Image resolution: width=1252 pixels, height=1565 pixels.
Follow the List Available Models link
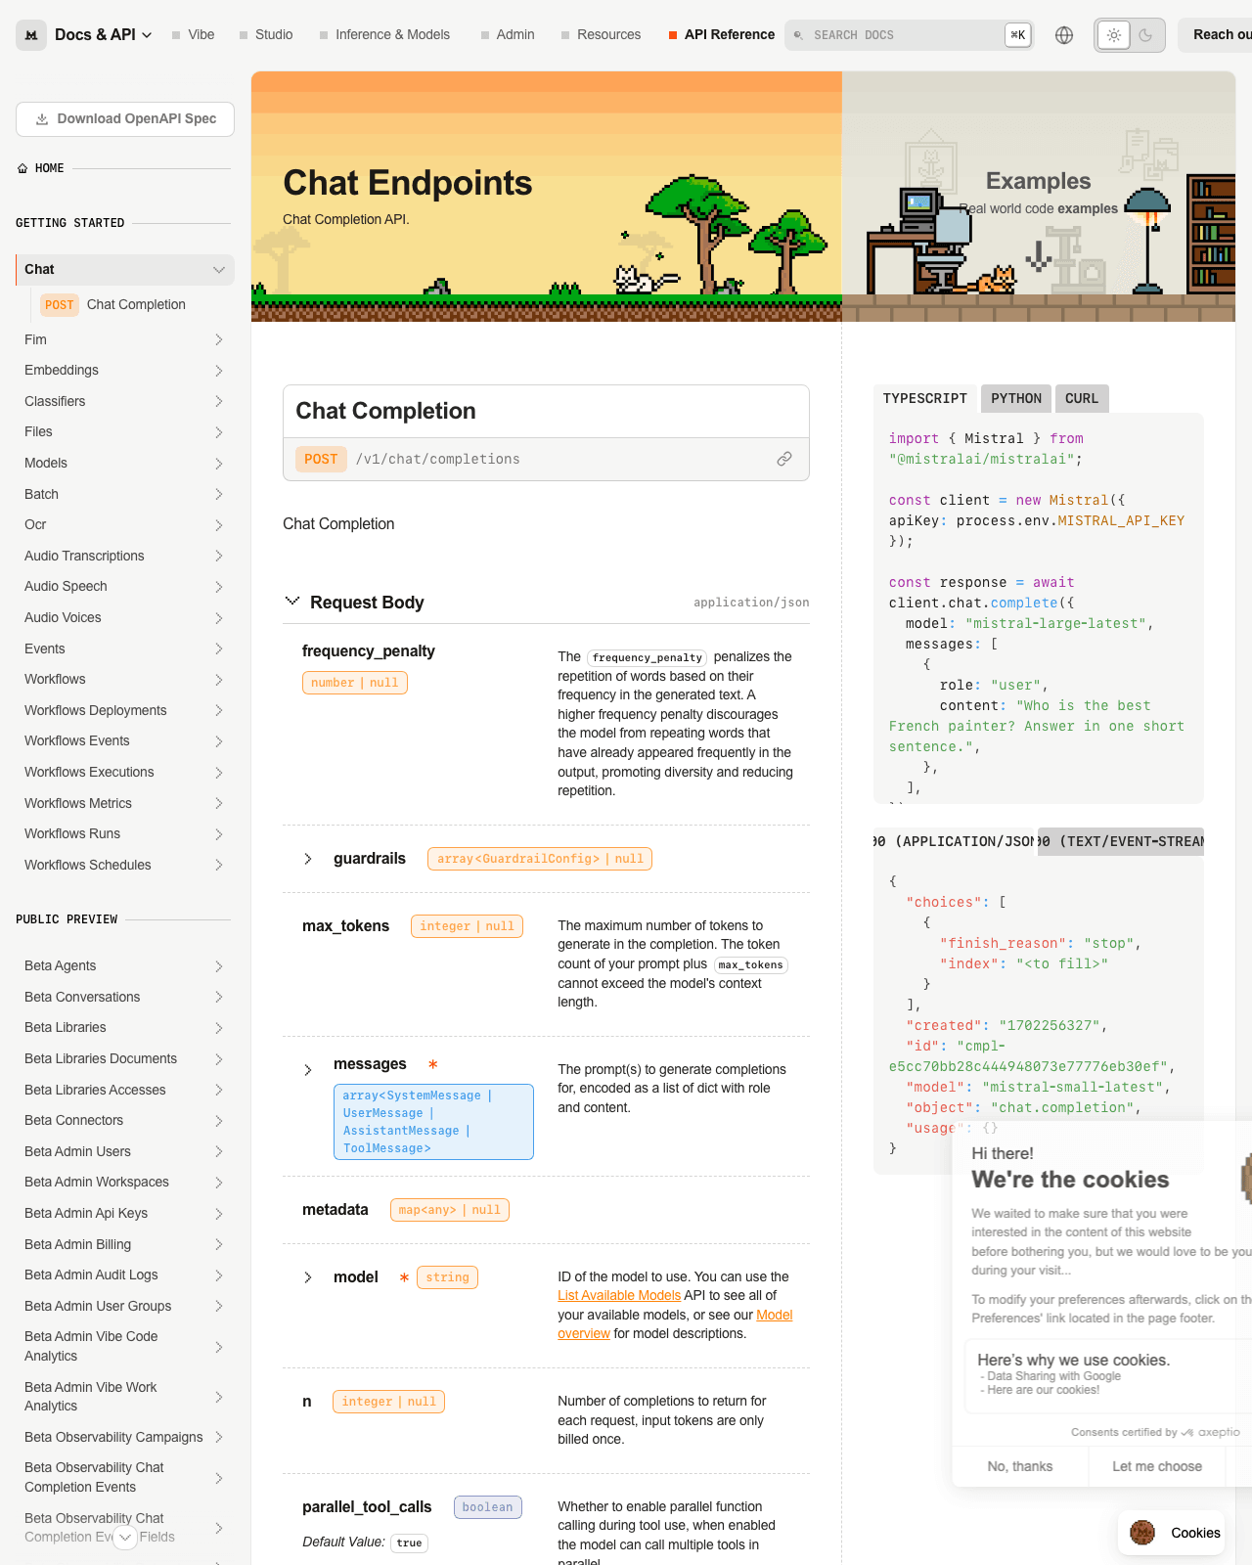(619, 1295)
